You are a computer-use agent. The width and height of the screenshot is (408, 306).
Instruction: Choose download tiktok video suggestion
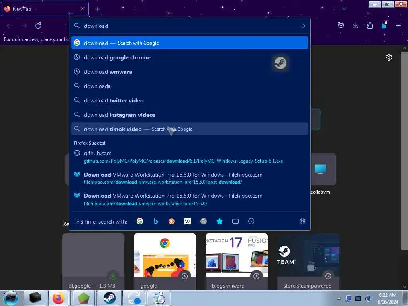189,129
